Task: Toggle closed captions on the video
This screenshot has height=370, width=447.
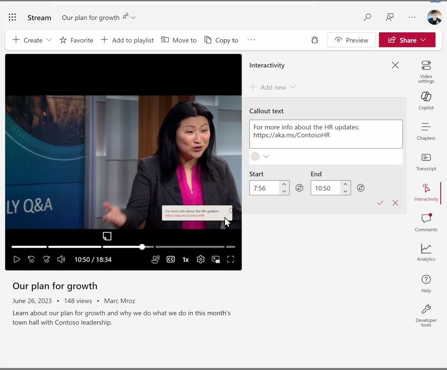Action: click(x=170, y=259)
